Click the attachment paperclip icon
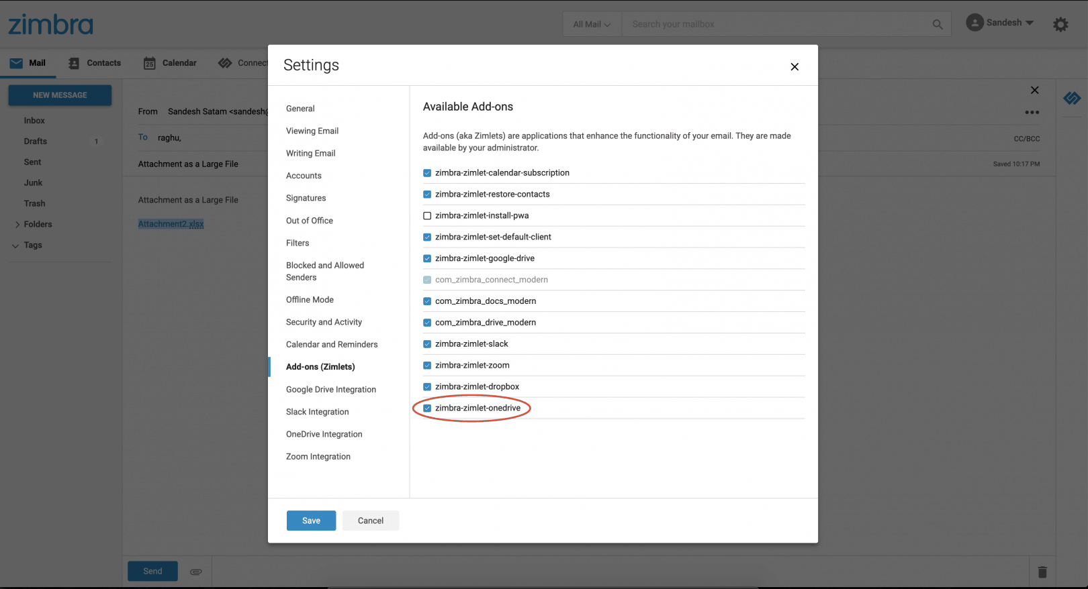The image size is (1088, 589). 196,572
